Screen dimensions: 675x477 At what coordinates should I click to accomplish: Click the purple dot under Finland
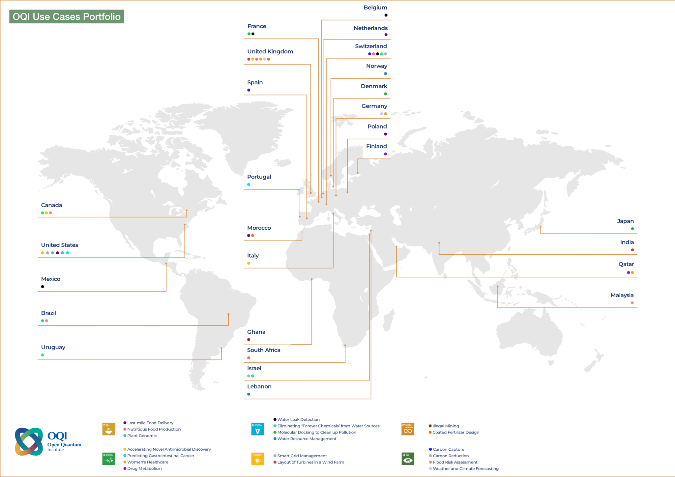click(385, 154)
